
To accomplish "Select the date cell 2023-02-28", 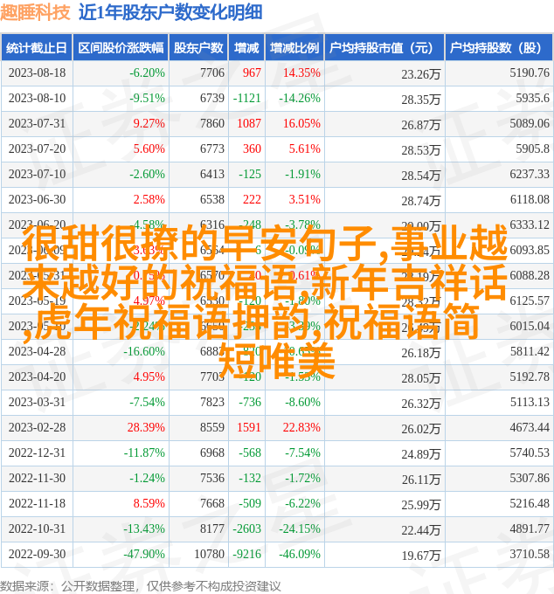I will 37,428.
